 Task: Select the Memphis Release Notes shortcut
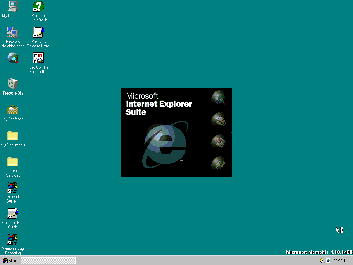click(38, 32)
